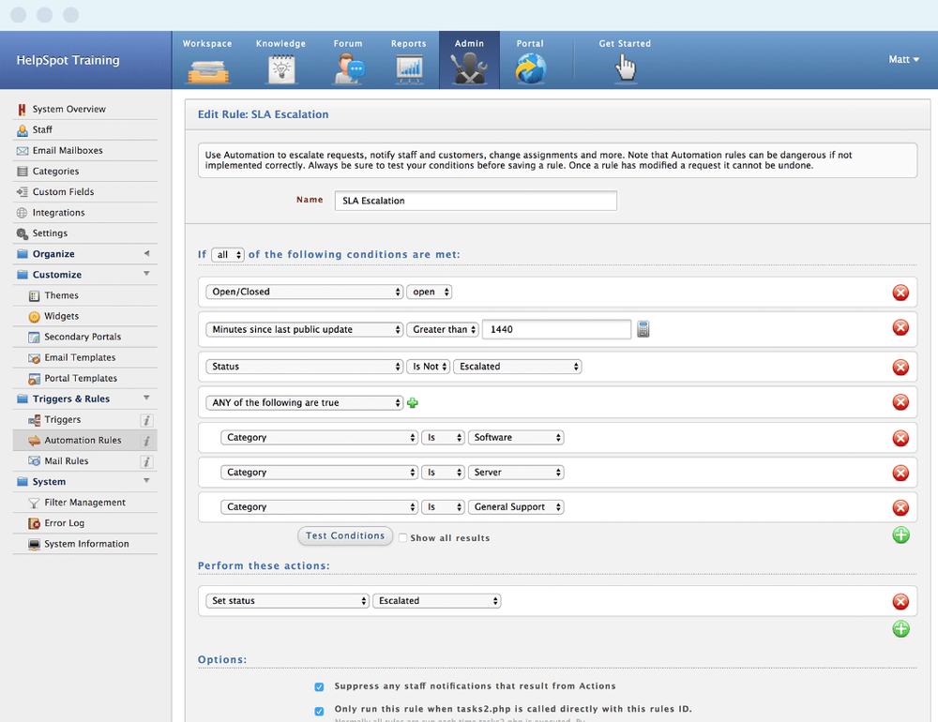This screenshot has width=938, height=722.
Task: Open the Workspace inbox icon
Action: [x=207, y=68]
